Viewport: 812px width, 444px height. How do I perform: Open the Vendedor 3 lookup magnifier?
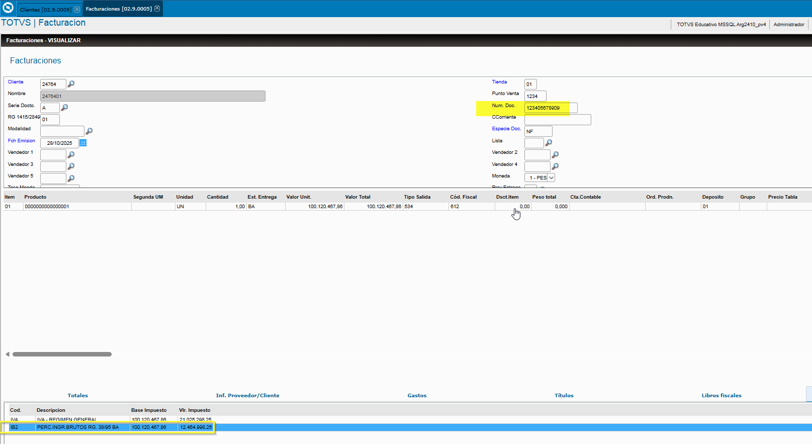(71, 166)
